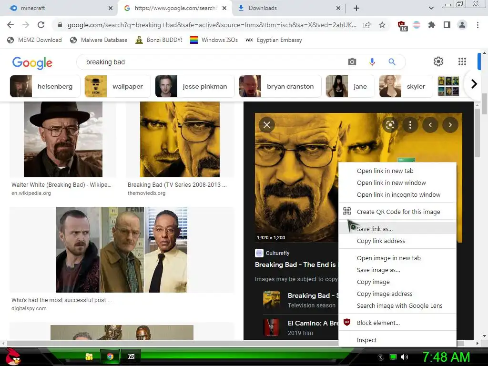Open Google quick settings gear
The image size is (488, 366).
point(438,61)
